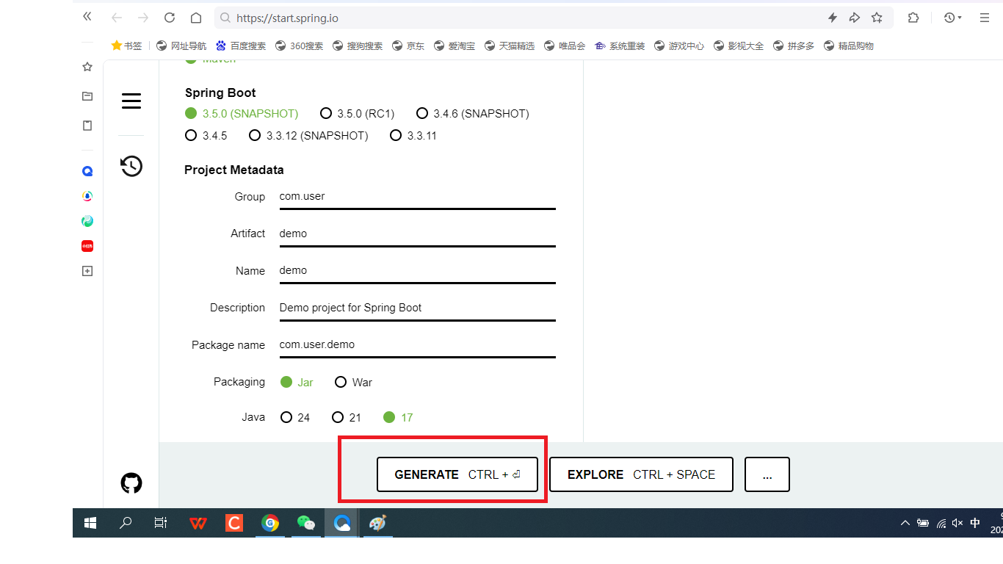
Task: Select Spring Boot 3.4.5
Action: [x=206, y=135]
